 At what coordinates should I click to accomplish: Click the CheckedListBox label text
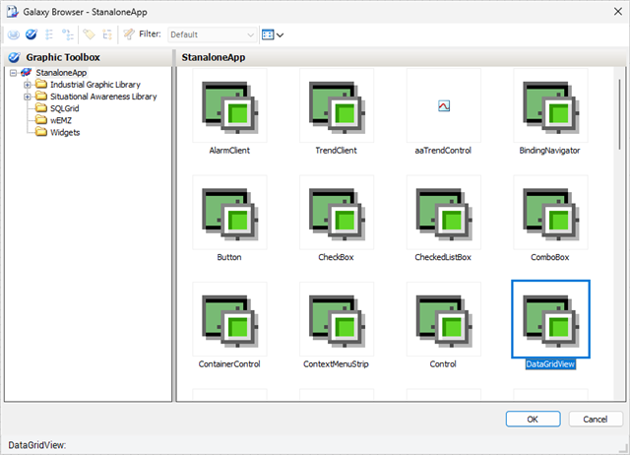[x=443, y=257]
